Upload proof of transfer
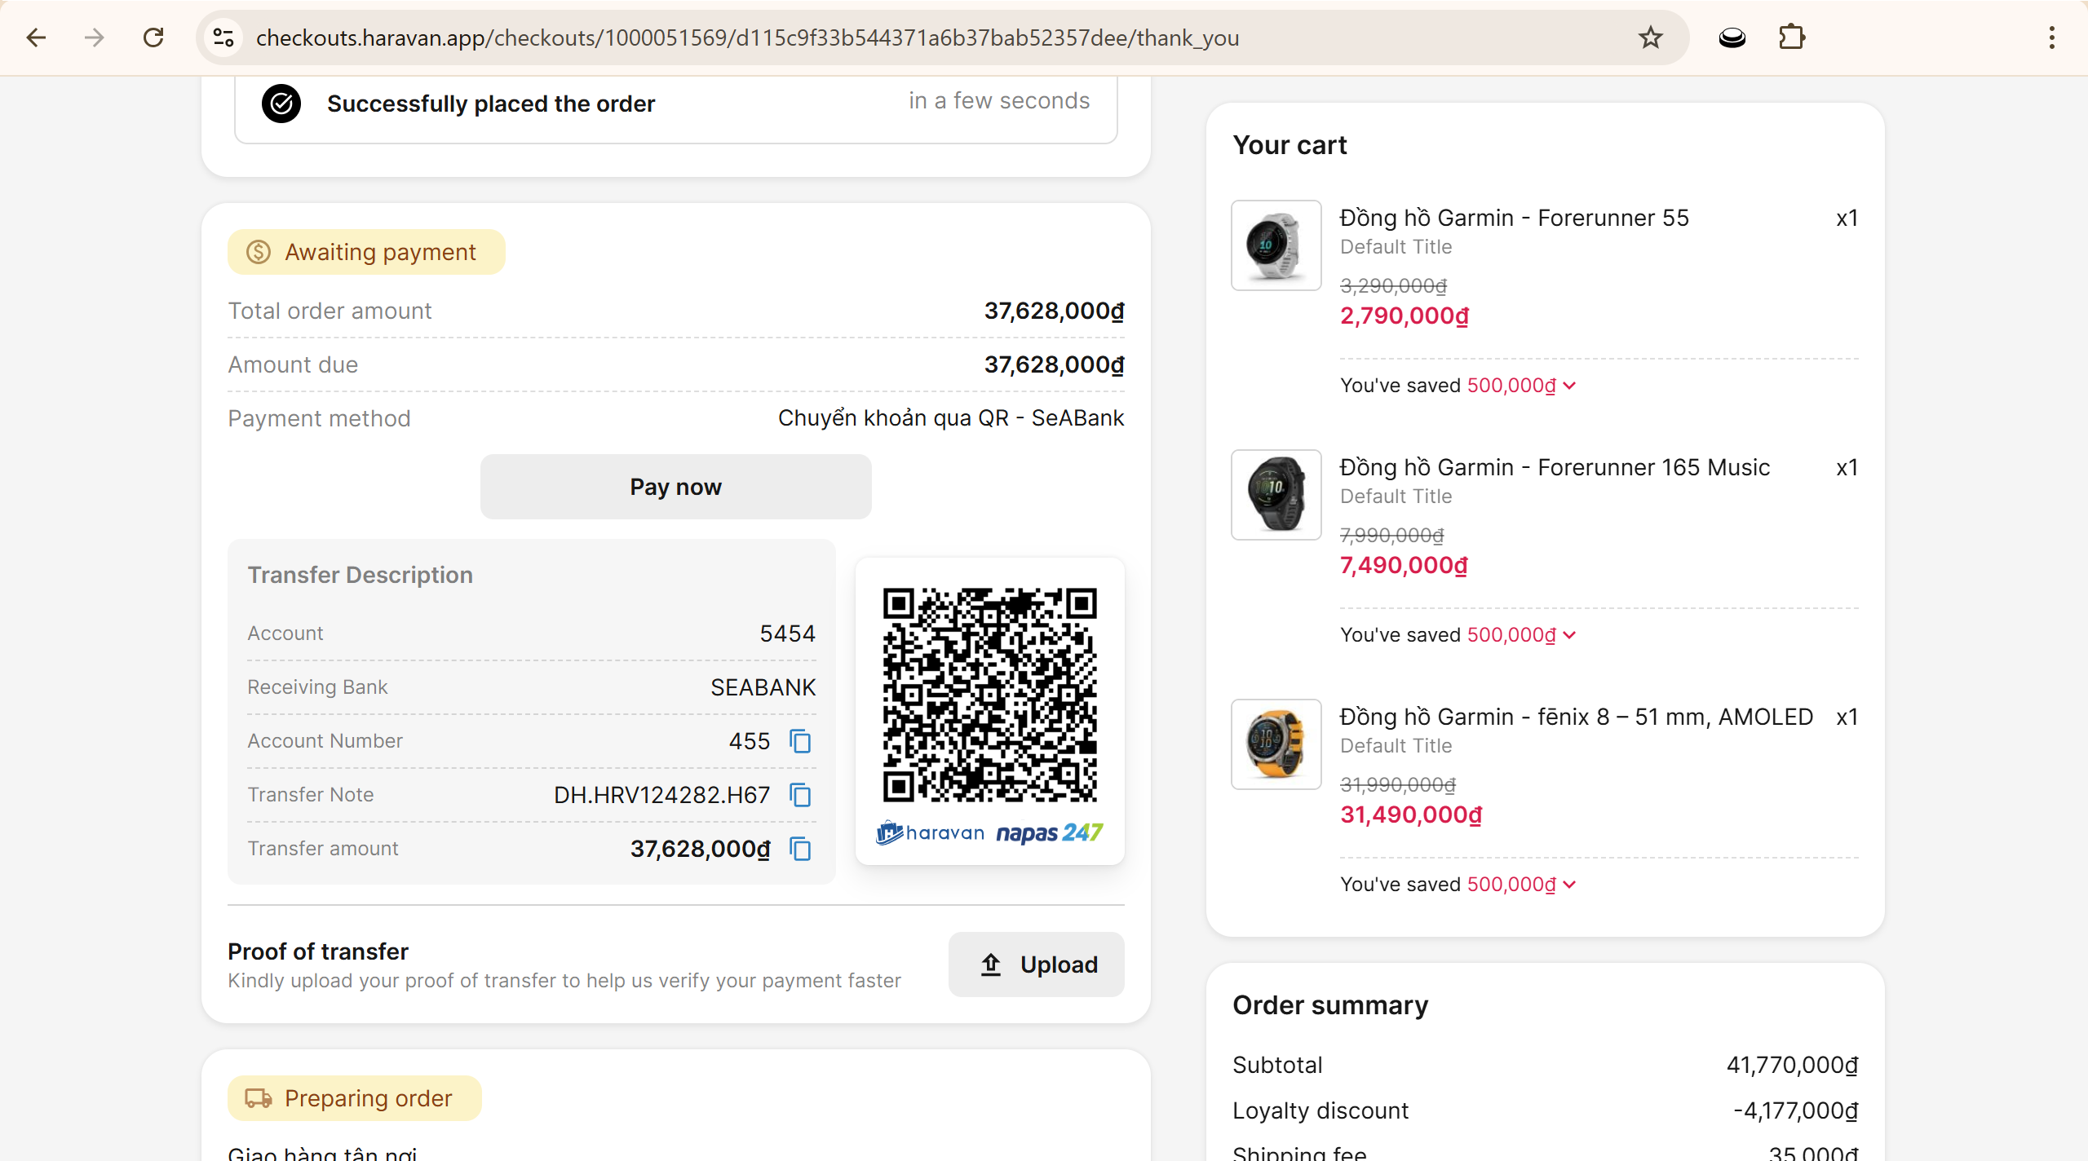 1036,965
